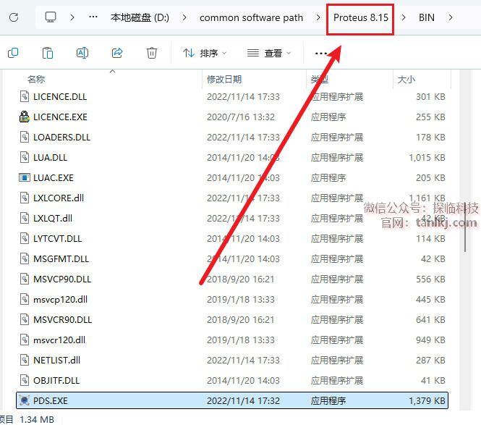Go to 本地磁盘 (D:) breadcrumb
The height and width of the screenshot is (425, 481).
coord(140,17)
